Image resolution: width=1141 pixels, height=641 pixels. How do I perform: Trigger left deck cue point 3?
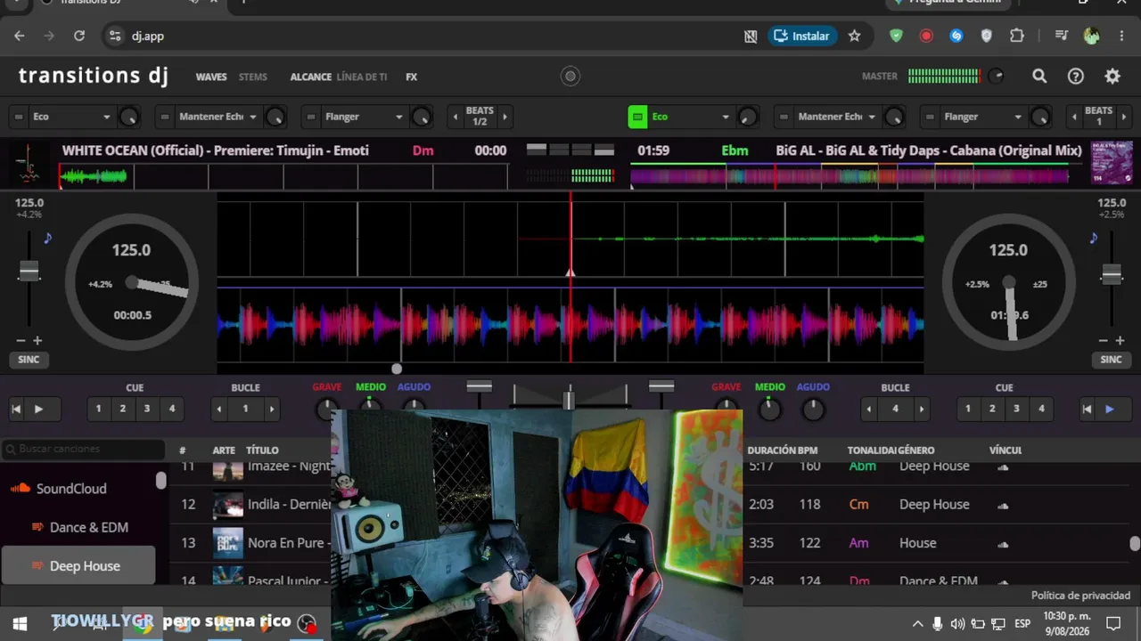click(x=147, y=410)
